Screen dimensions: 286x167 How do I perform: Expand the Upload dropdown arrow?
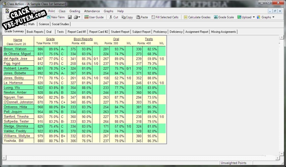tap(254, 17)
